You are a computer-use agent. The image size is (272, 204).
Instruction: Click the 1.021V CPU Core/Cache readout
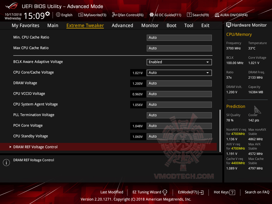(x=138, y=73)
